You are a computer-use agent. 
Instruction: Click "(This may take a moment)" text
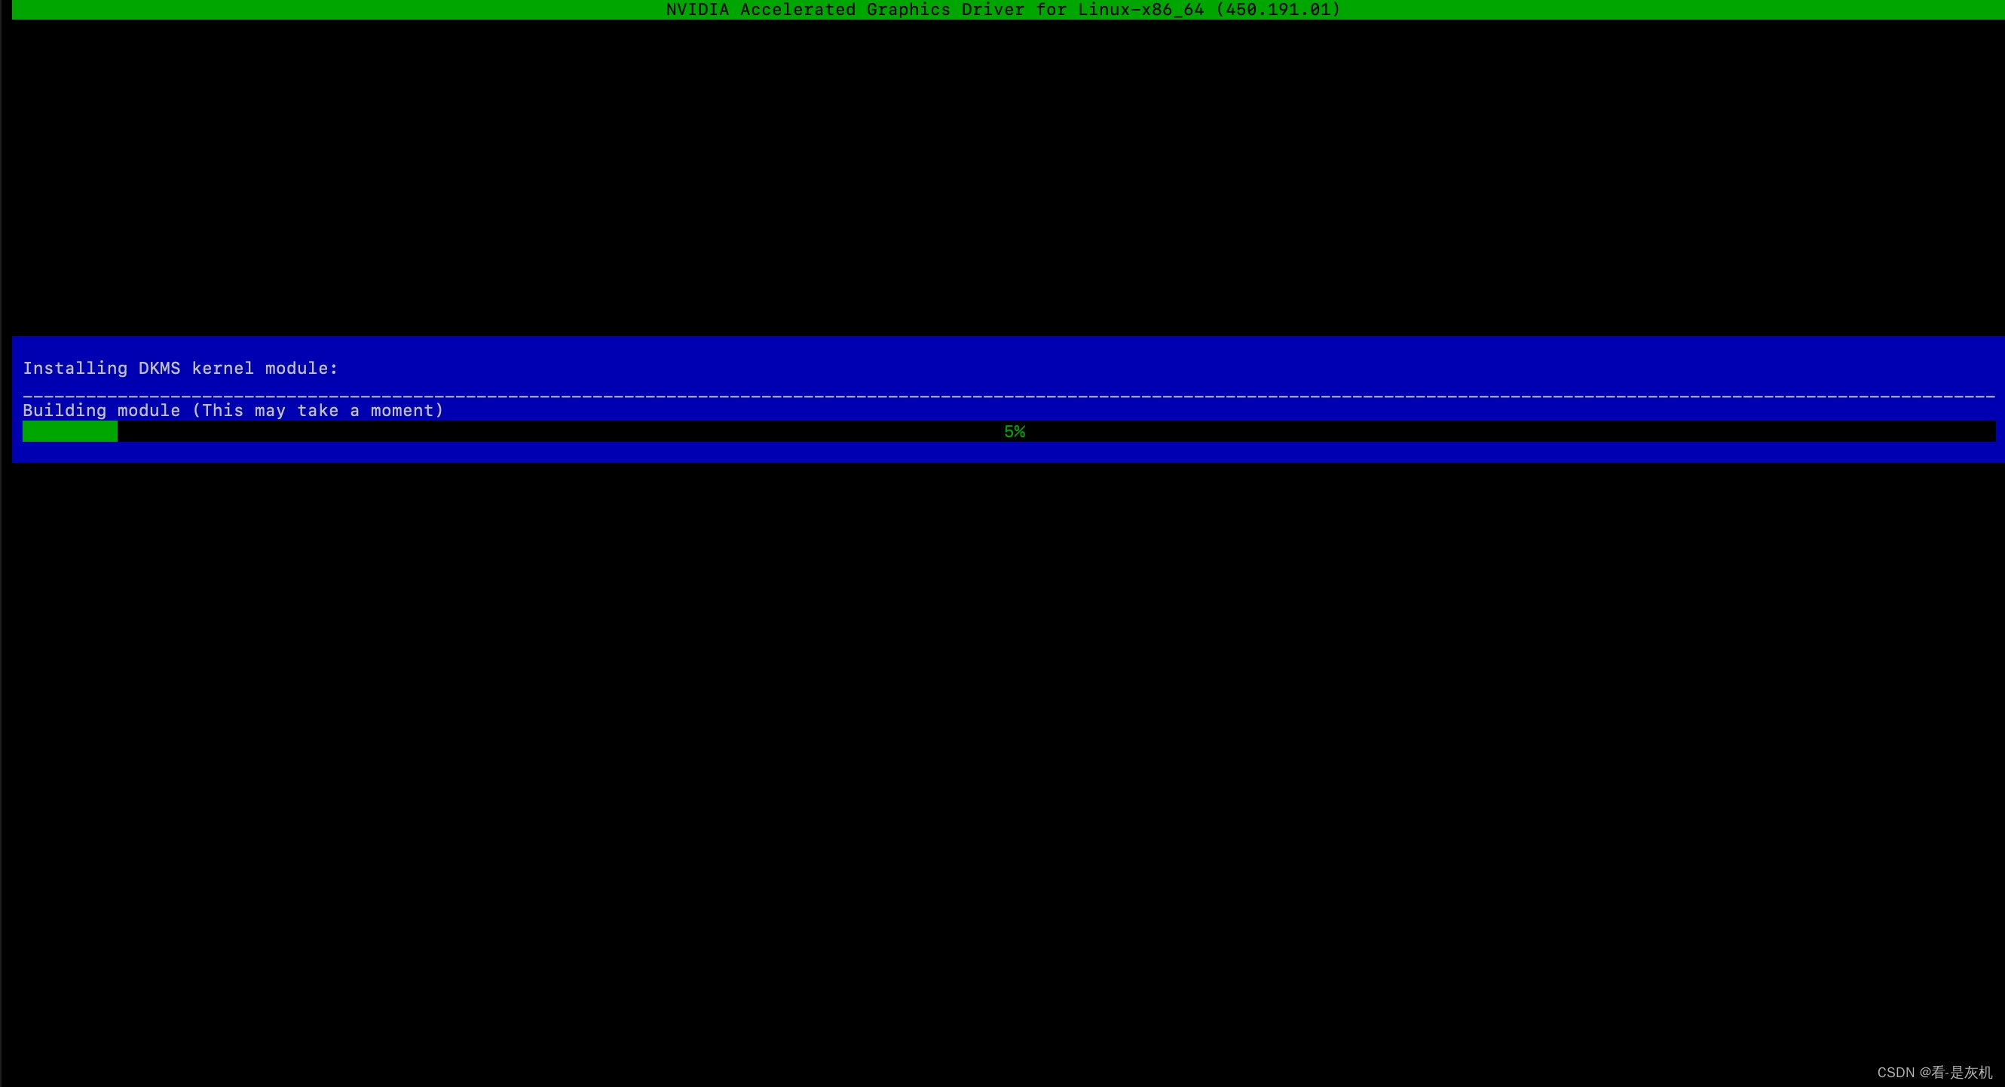[x=317, y=410]
